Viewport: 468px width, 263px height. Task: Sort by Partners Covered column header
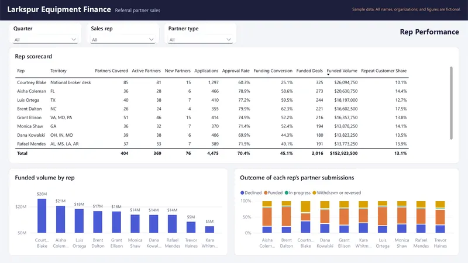111,71
